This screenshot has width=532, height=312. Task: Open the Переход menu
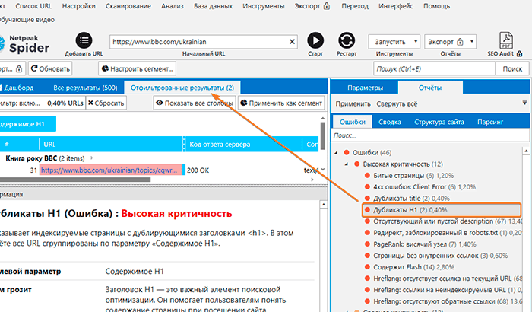coord(355,6)
